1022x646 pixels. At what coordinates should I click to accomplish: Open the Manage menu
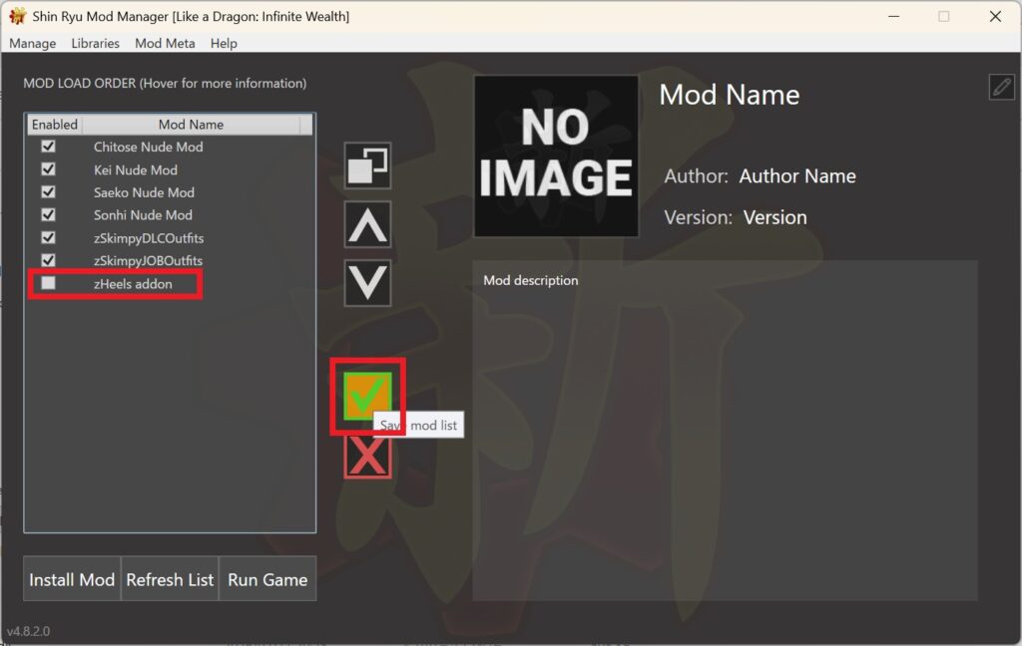pyautogui.click(x=33, y=44)
